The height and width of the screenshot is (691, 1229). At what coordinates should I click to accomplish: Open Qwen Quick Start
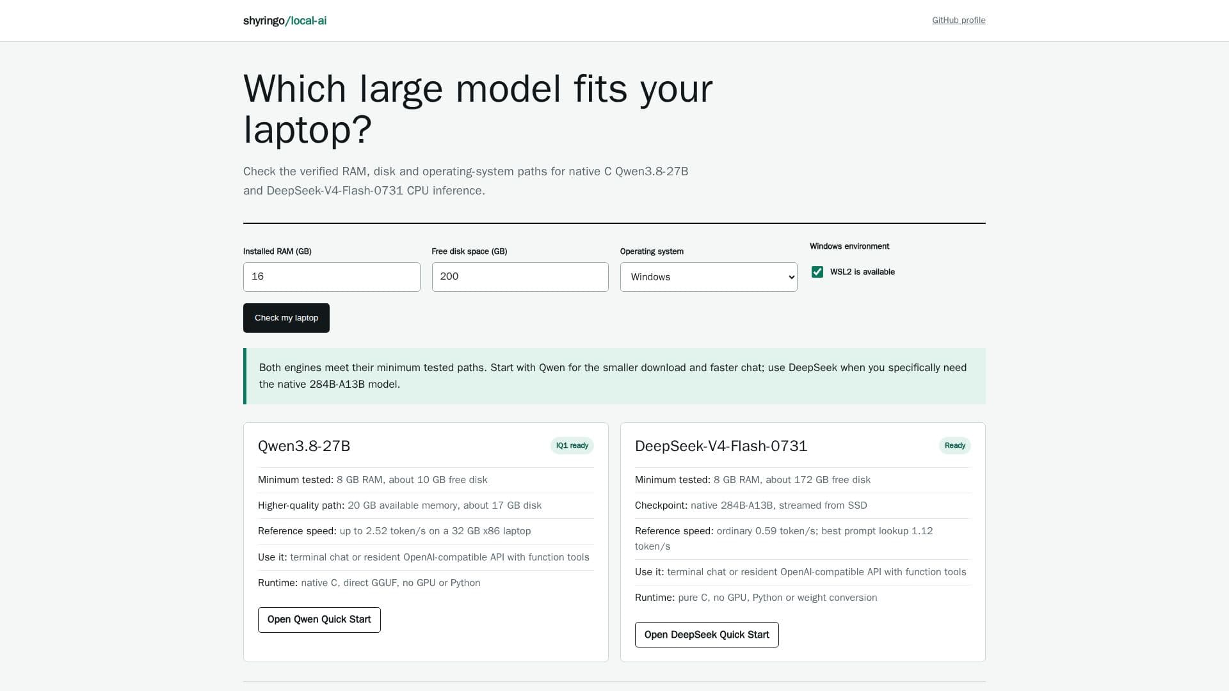tap(319, 620)
